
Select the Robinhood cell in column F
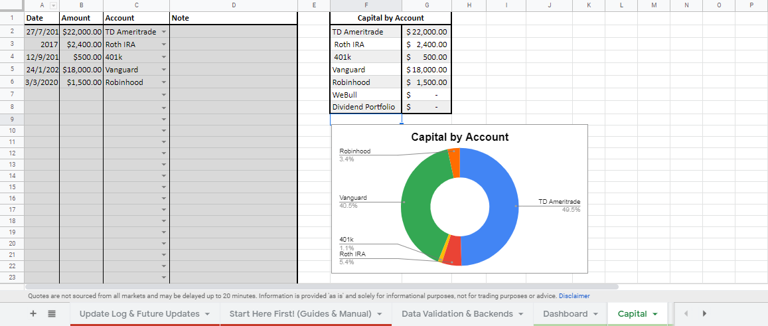coord(366,82)
